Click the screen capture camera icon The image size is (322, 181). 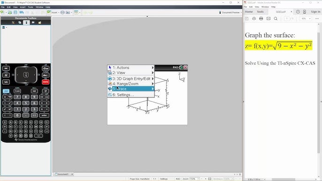click(68, 12)
